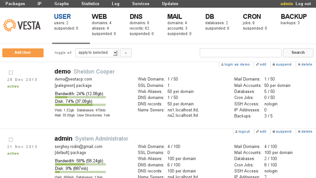Image resolution: width=316 pixels, height=178 pixels.
Task: Open the apply to selected dropdown
Action: pos(97,53)
